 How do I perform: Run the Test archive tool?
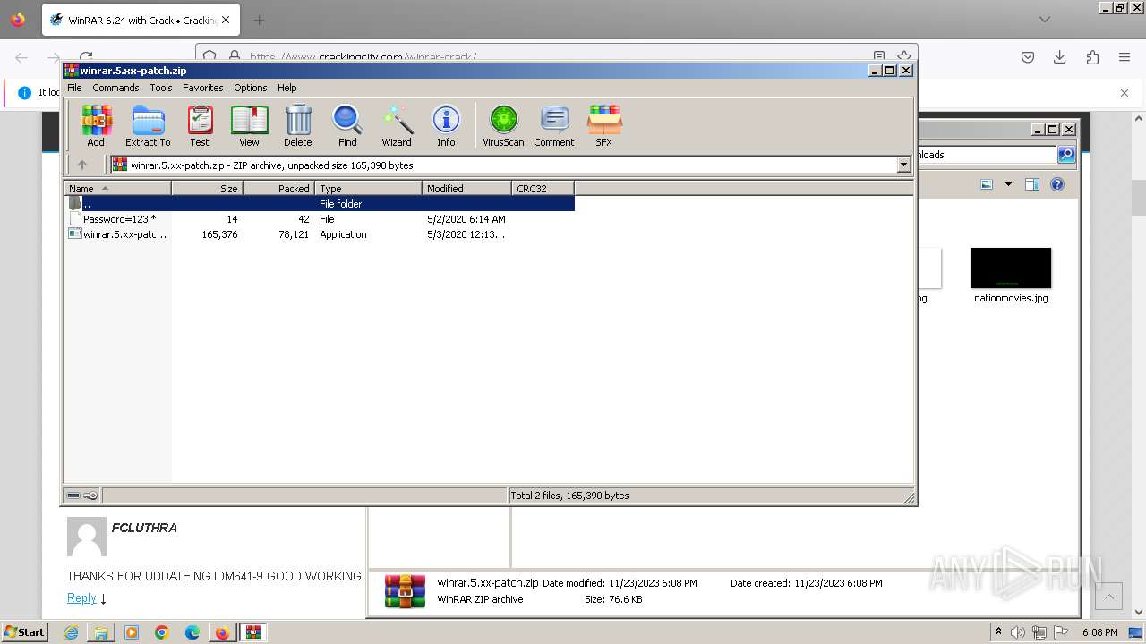coord(200,125)
